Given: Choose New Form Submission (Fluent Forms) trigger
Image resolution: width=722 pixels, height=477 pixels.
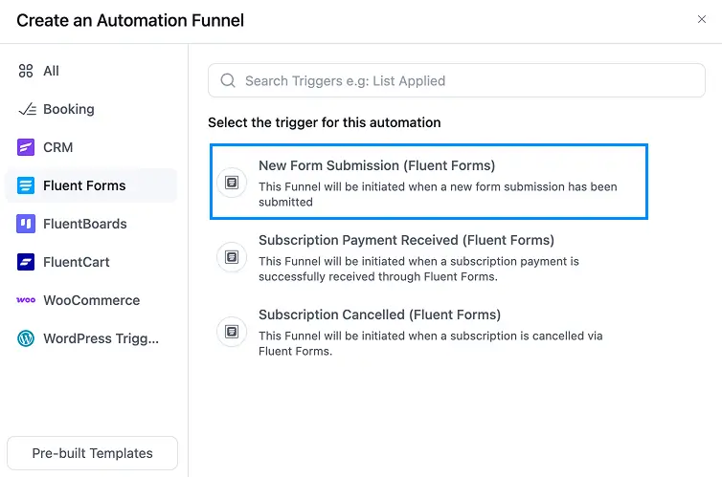Looking at the screenshot, I should (429, 182).
